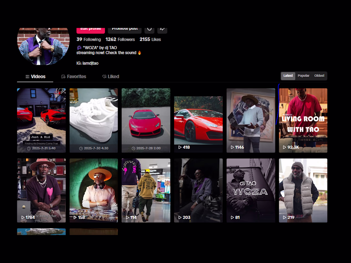Open the puffer vest video with 219 views
This screenshot has width=351, height=263.
(303, 190)
